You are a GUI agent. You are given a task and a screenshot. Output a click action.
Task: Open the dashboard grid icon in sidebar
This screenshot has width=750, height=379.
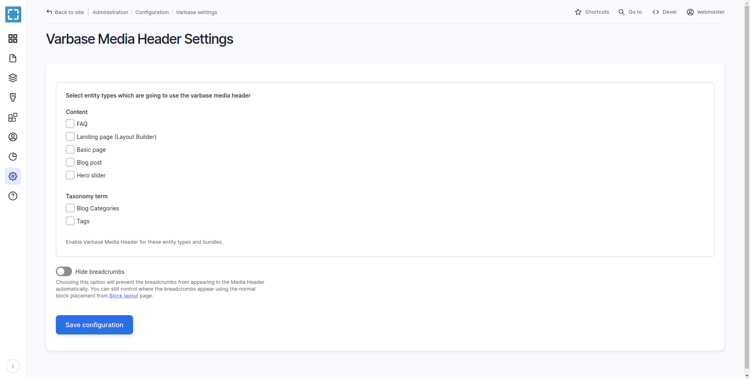click(x=13, y=39)
